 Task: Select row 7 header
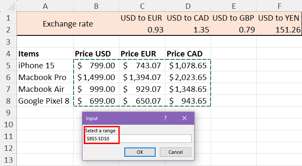point(8,89)
